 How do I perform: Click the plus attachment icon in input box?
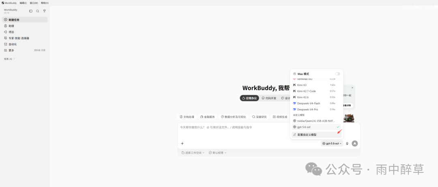coord(182,144)
